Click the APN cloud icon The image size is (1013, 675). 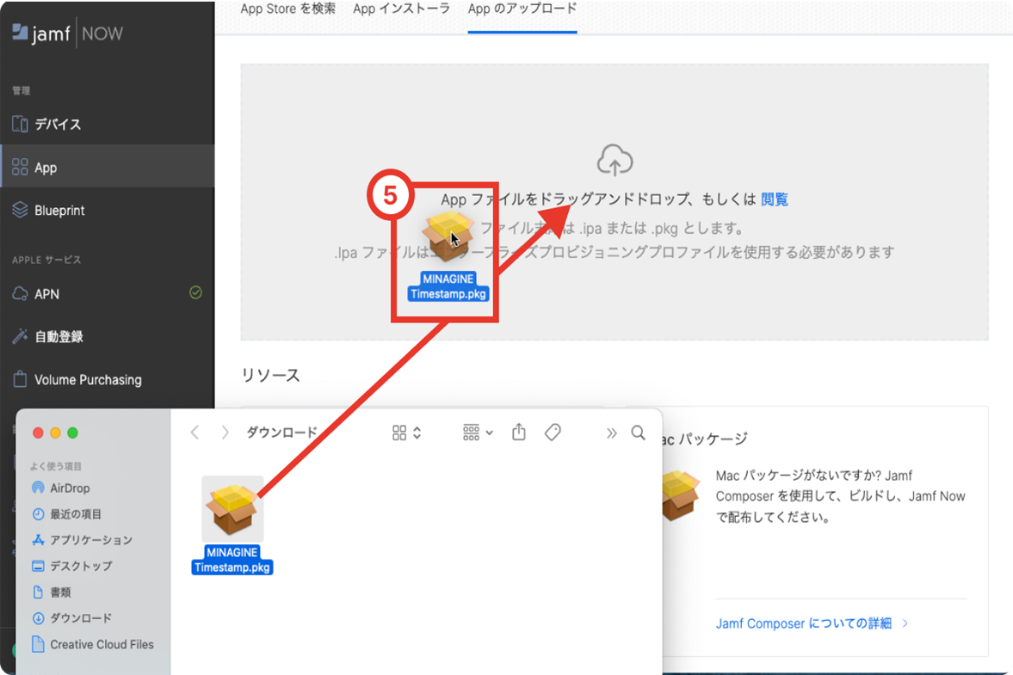[x=20, y=293]
